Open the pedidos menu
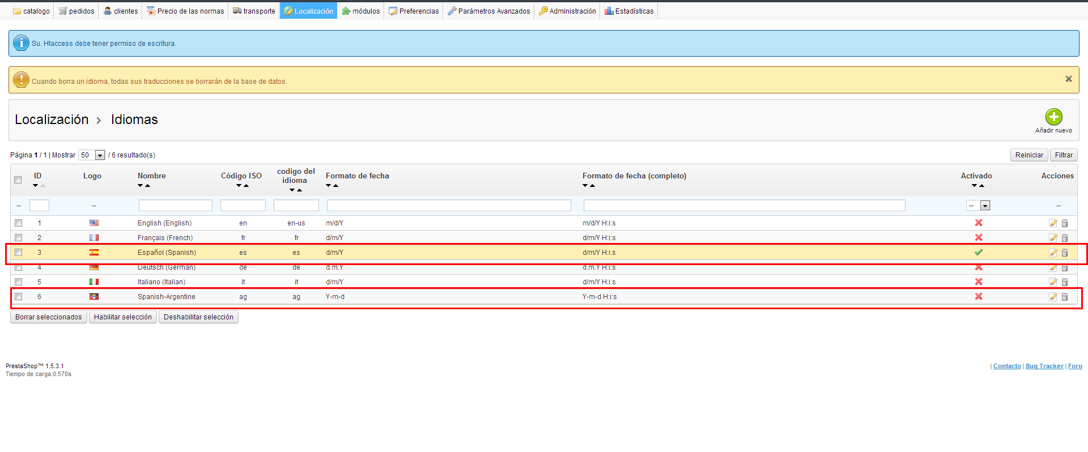Viewport: 1088px width, 452px height. tap(76, 11)
